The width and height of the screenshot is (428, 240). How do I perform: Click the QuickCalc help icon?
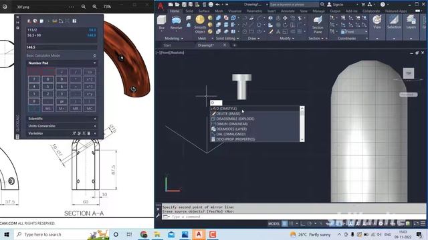pyautogui.click(x=74, y=21)
